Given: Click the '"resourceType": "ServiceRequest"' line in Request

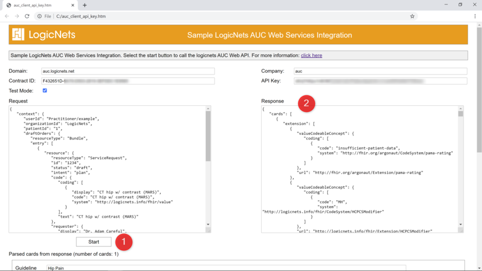Looking at the screenshot, I should click(x=89, y=158).
